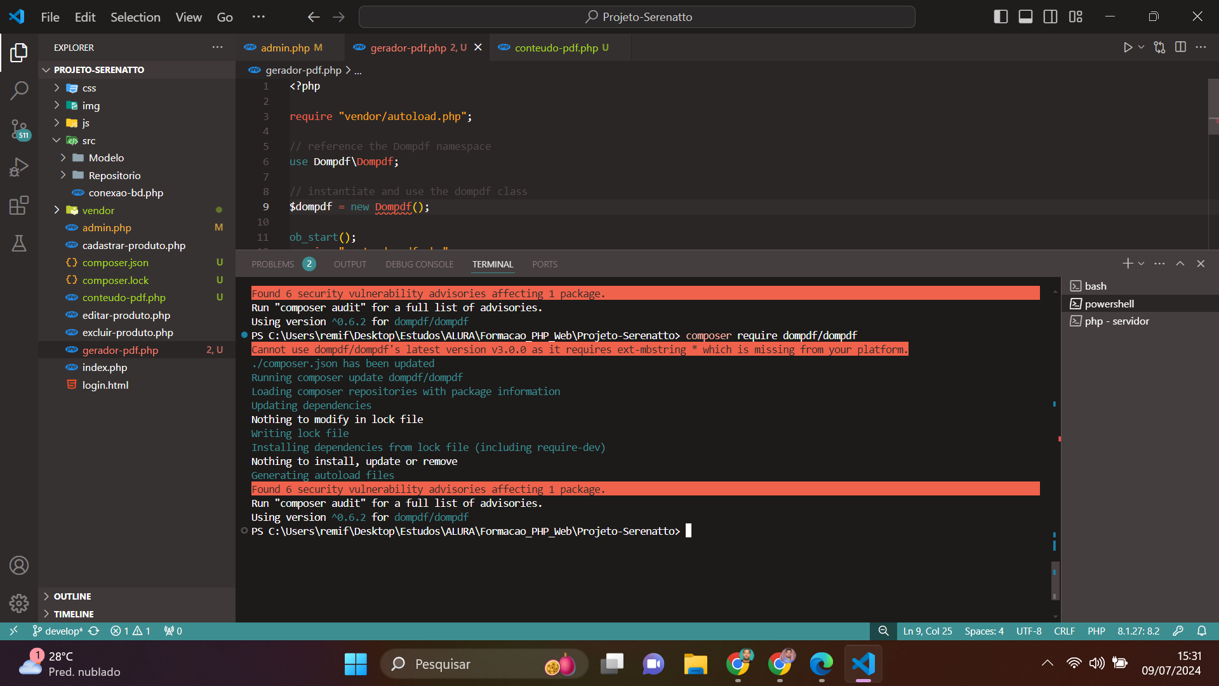The width and height of the screenshot is (1219, 686).
Task: Open the Run options dropdown arrow
Action: [1141, 48]
